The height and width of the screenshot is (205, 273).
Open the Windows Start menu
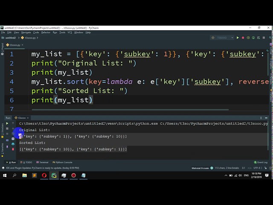[x=5, y=176]
